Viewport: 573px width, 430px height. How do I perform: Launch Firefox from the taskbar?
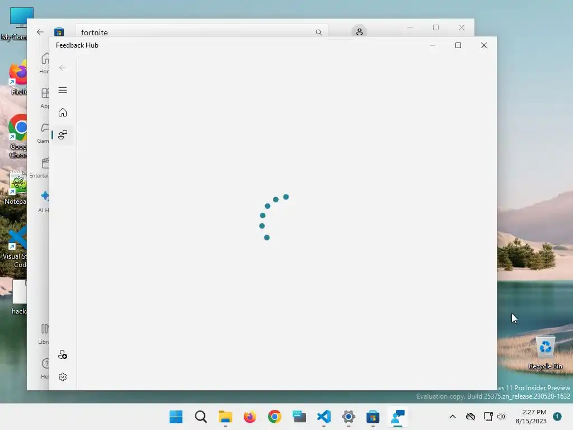point(250,417)
